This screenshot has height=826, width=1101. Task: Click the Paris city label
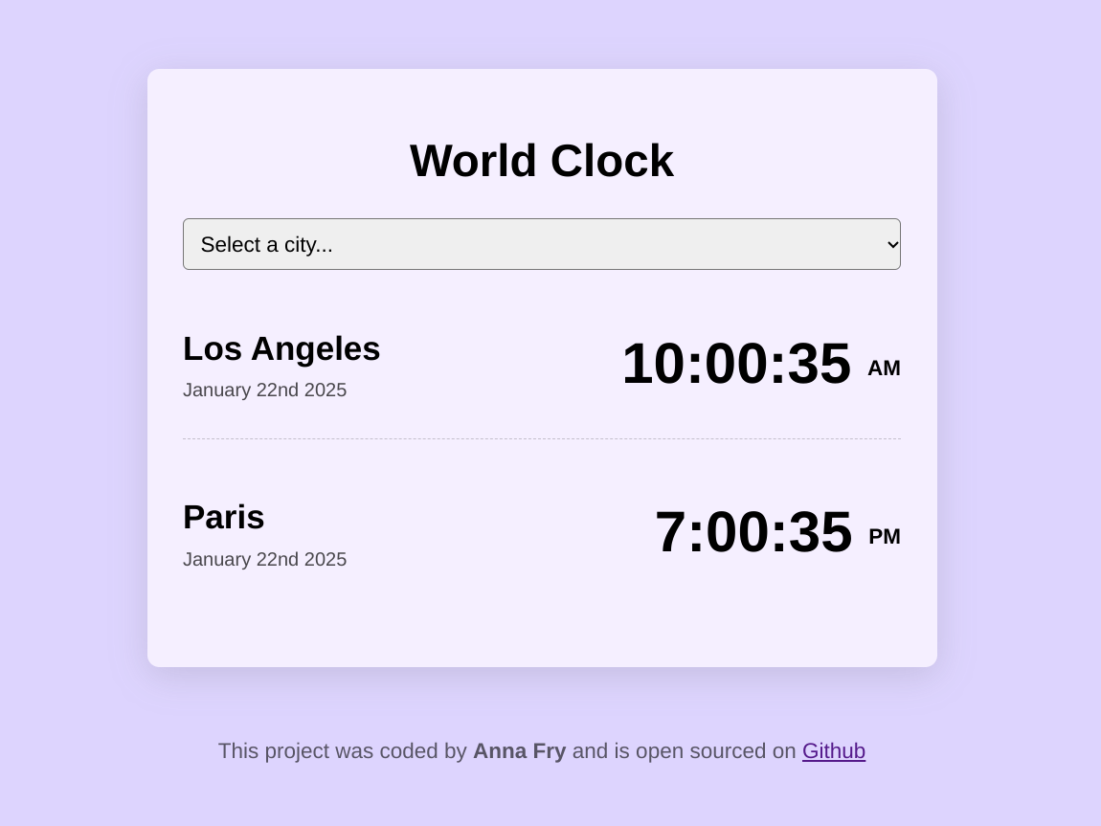coord(223,517)
